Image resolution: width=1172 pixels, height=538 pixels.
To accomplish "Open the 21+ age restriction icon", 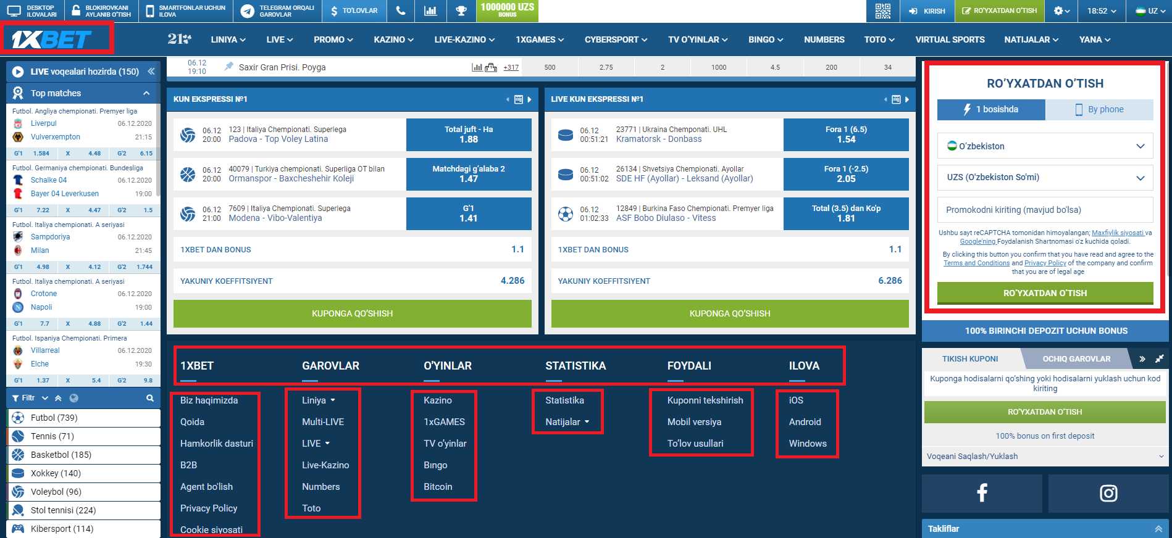I will click(x=180, y=39).
